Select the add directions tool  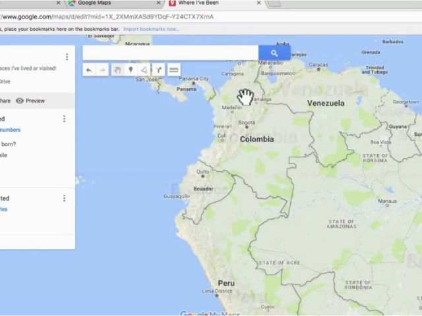(x=158, y=70)
